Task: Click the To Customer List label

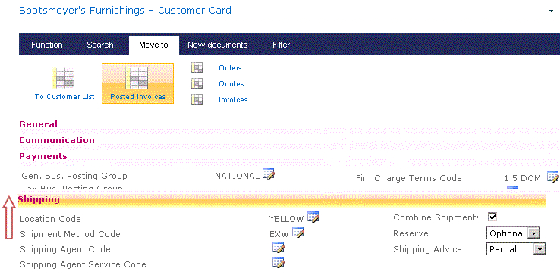Action: point(64,97)
